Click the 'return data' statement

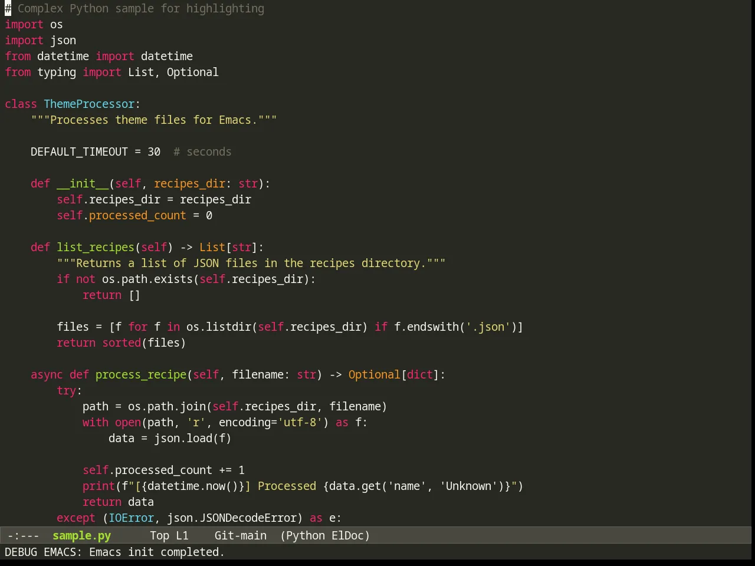pyautogui.click(x=118, y=502)
